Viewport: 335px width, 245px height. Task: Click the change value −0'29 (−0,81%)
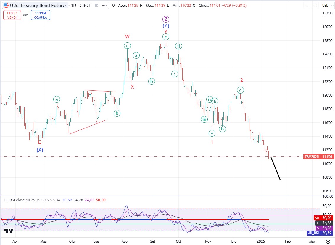(x=234, y=6)
